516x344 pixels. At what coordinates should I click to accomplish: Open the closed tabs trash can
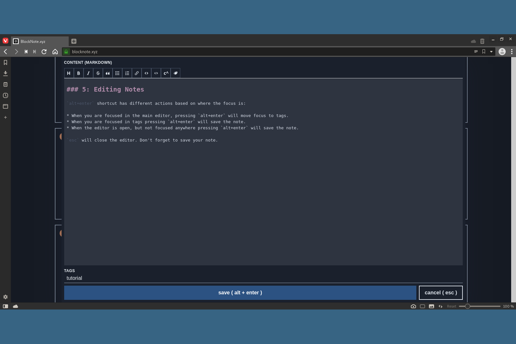482,41
